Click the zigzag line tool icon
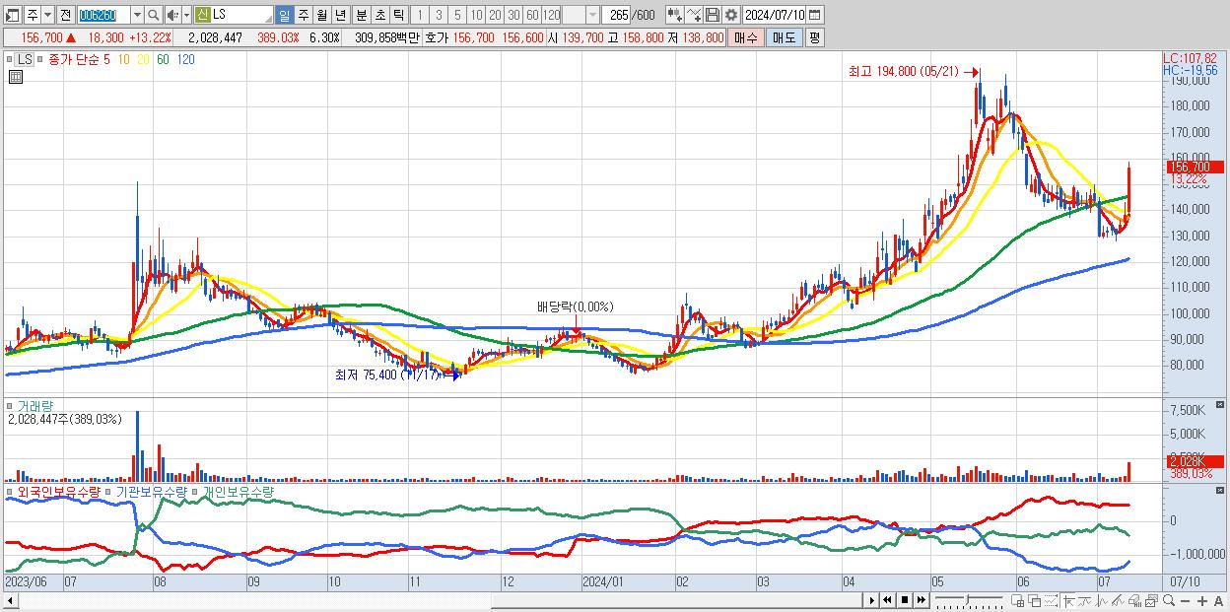This screenshot has width=1230, height=612. click(x=1102, y=600)
